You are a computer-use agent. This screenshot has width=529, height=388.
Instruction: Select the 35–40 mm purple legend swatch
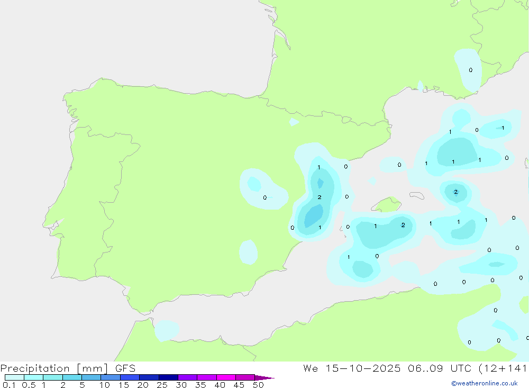(x=207, y=377)
